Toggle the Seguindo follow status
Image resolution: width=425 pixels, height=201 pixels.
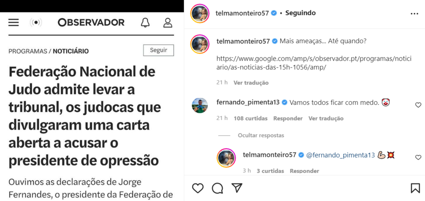pos(300,13)
